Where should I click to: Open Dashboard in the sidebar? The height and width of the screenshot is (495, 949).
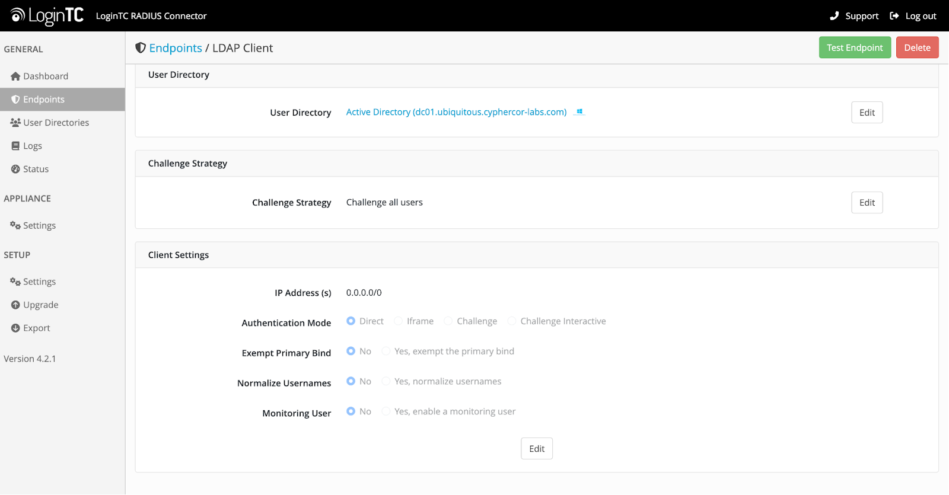coord(62,76)
